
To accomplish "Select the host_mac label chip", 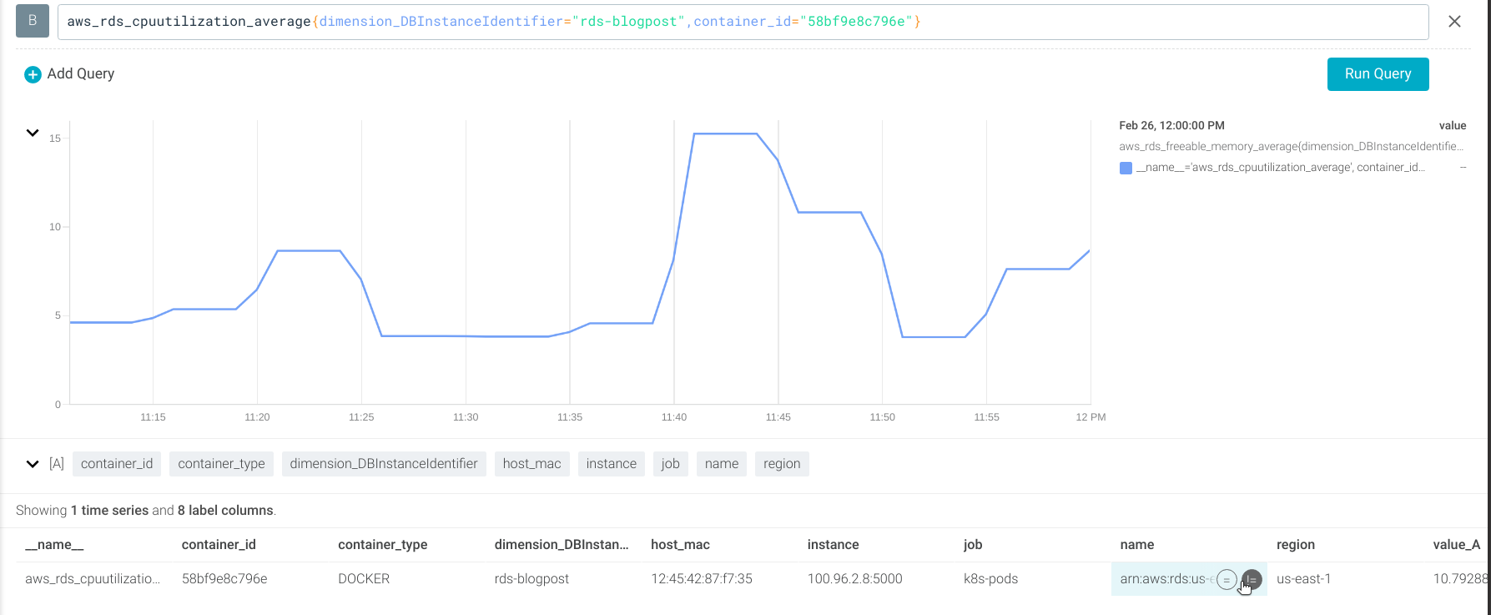I will (x=531, y=464).
